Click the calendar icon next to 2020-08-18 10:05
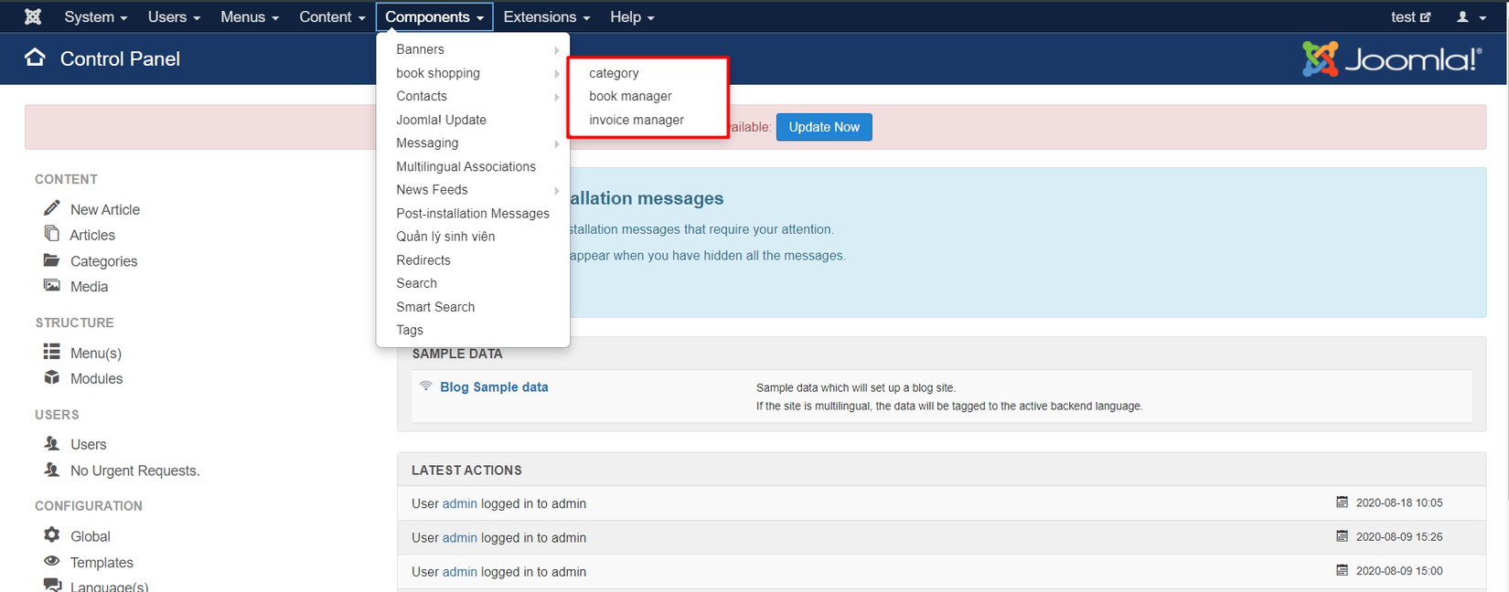The height and width of the screenshot is (592, 1509). [1342, 502]
